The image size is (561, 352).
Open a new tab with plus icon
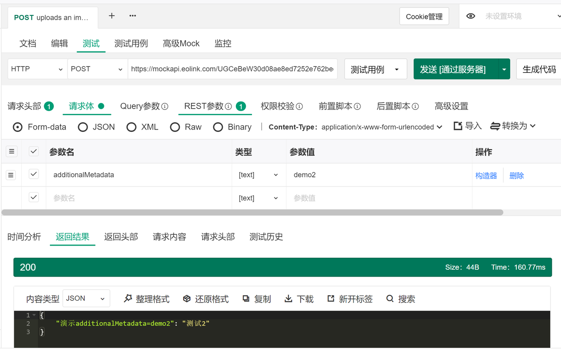112,16
